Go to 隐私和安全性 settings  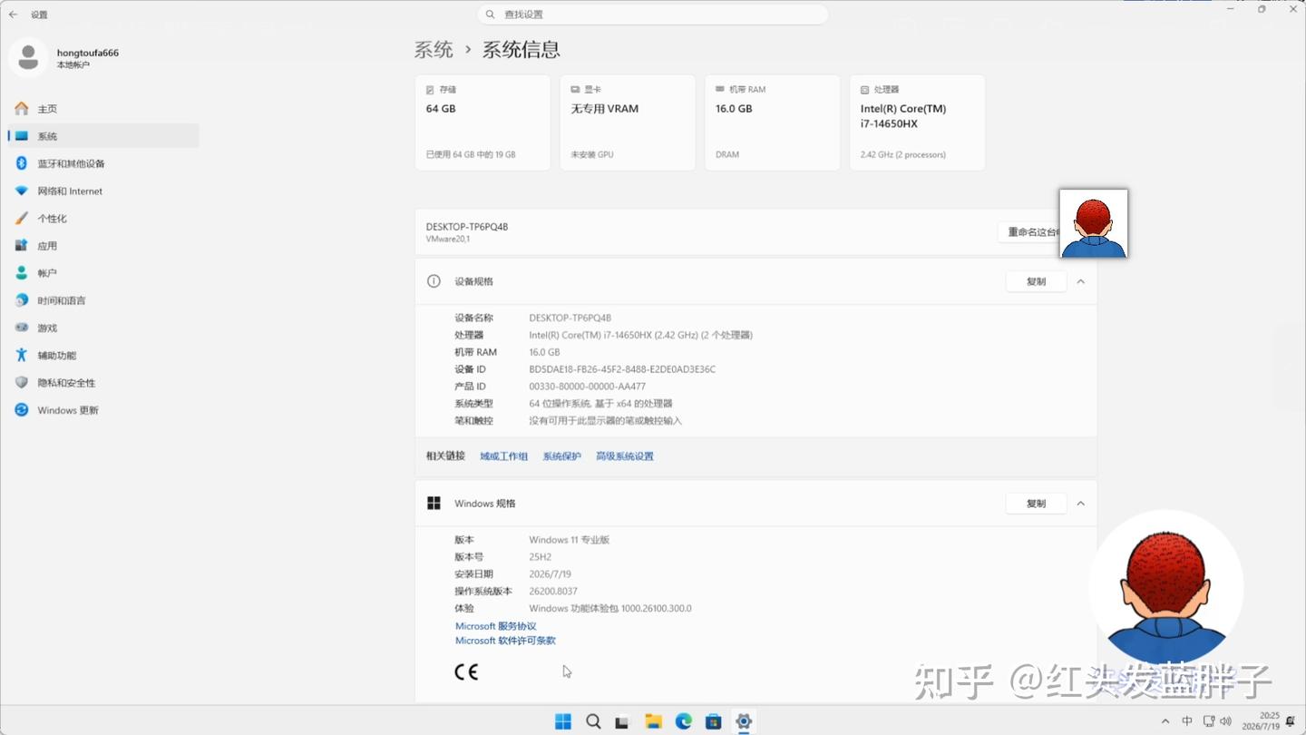pos(103,383)
